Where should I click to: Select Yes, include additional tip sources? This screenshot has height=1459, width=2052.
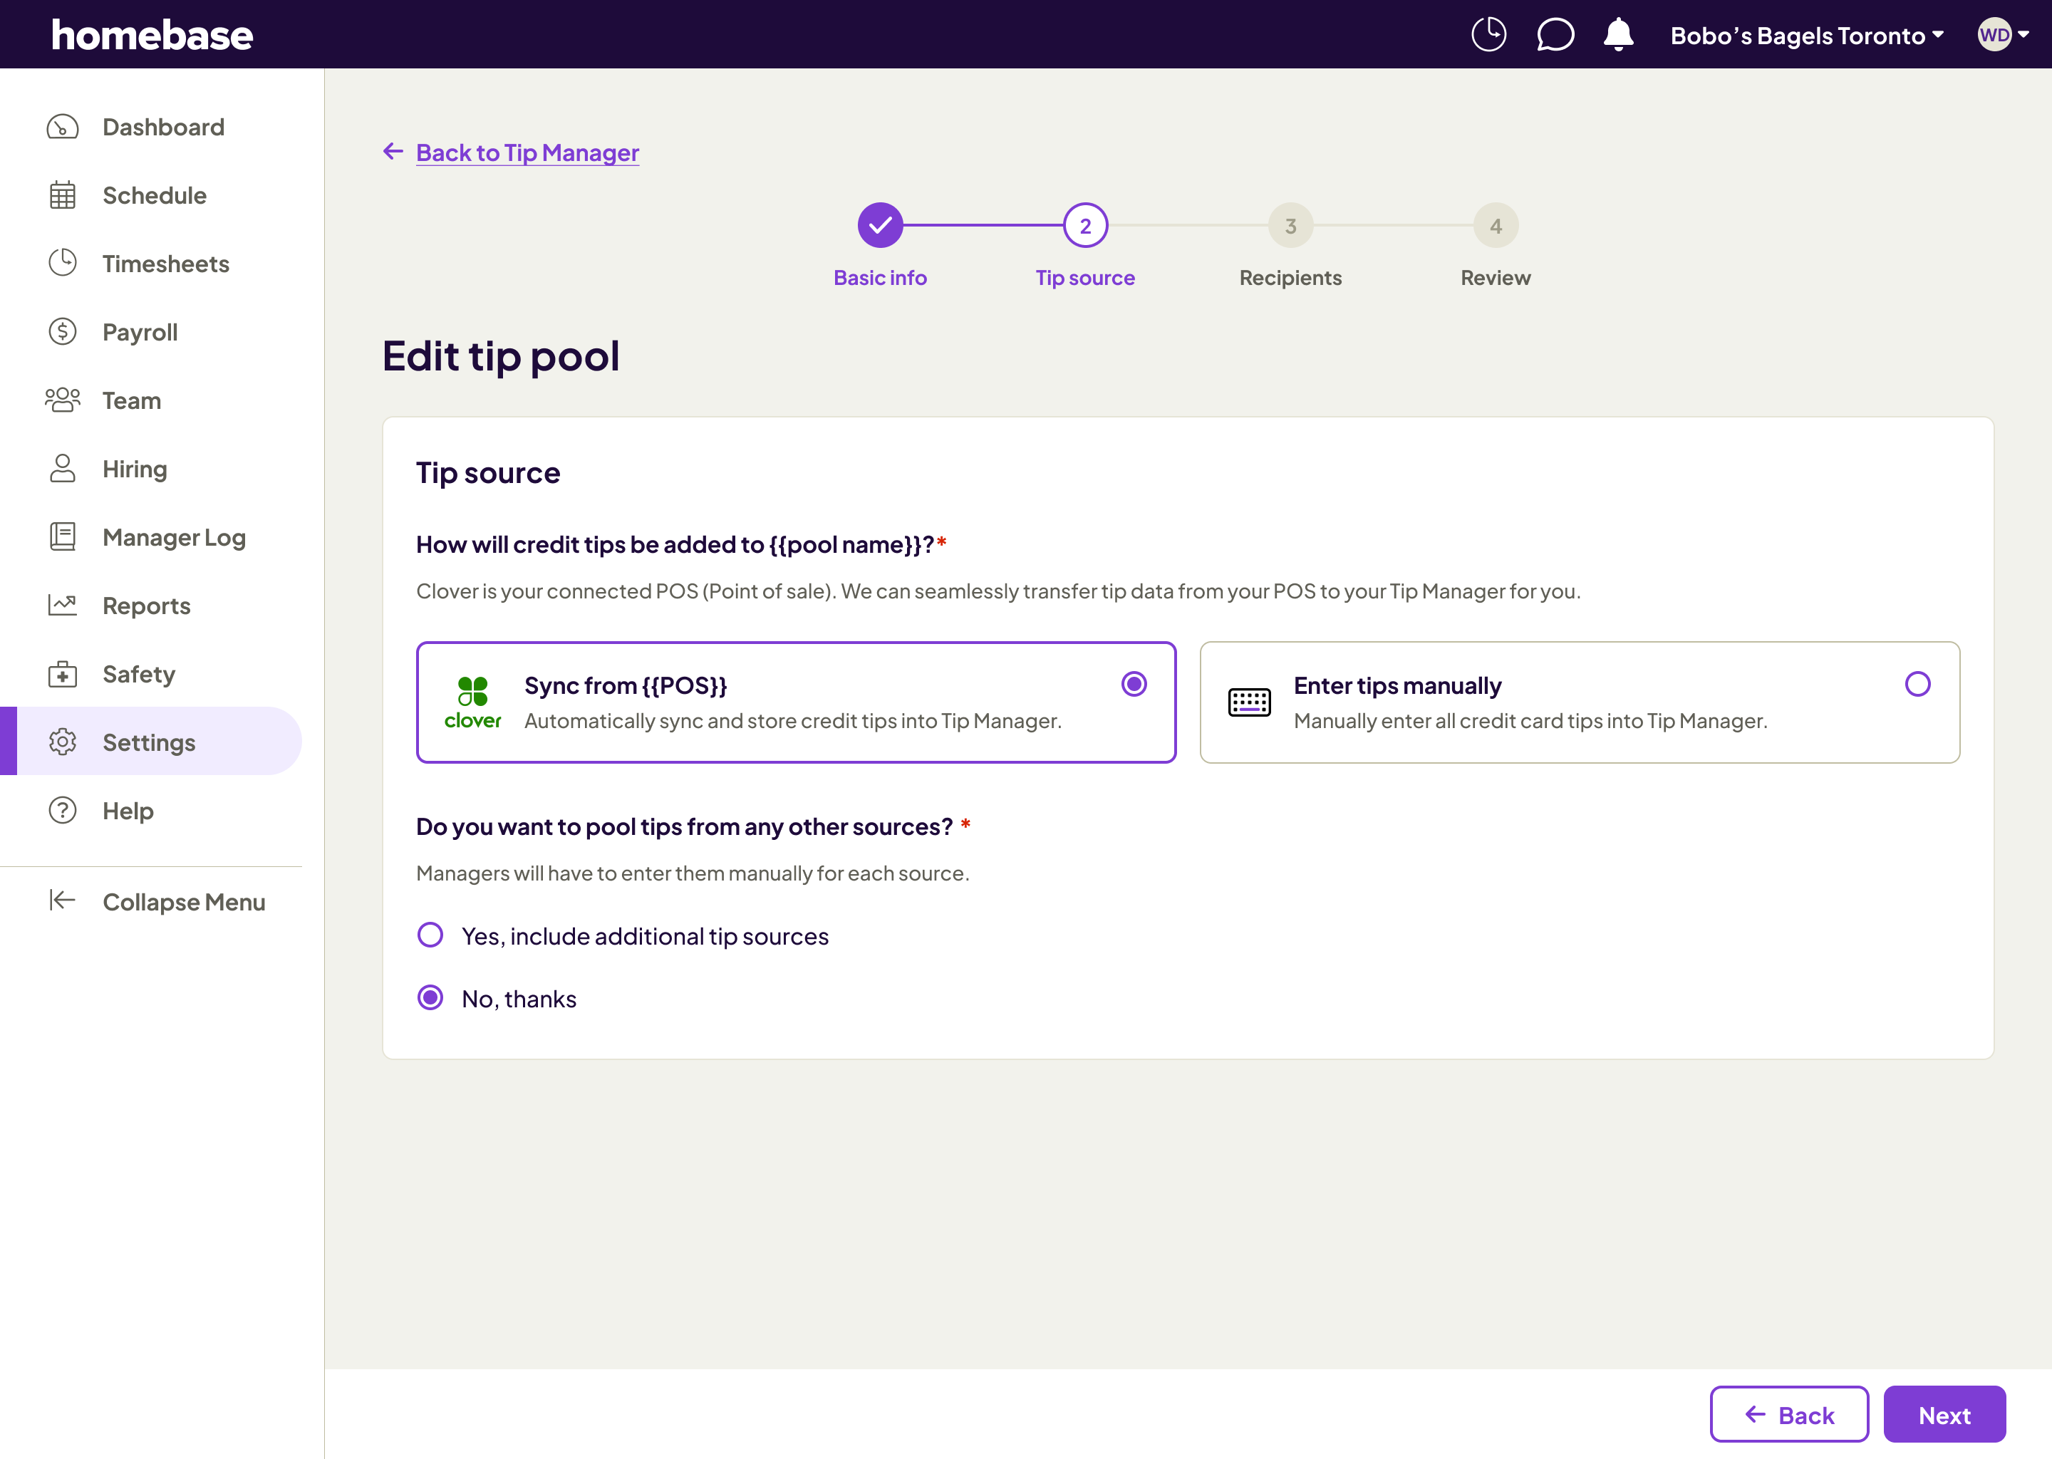(x=430, y=935)
